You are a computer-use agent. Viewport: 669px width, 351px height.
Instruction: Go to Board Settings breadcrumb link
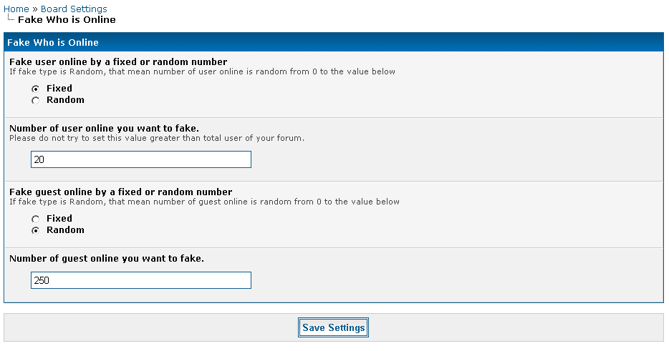click(x=74, y=9)
